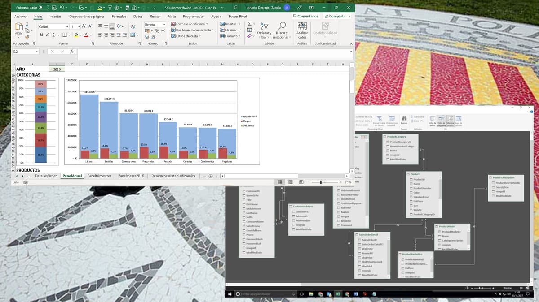Switch to the Insertar ribbon tab
The image size is (539, 302).
click(55, 16)
